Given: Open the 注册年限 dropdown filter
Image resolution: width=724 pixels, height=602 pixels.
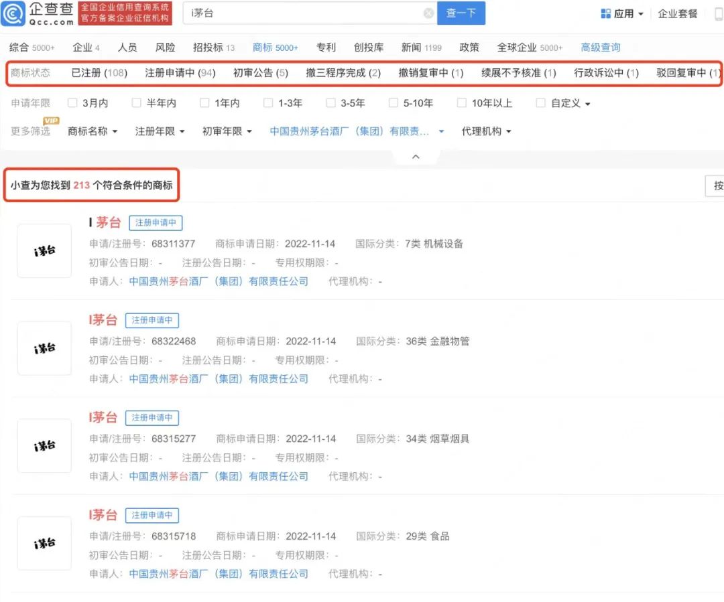Looking at the screenshot, I should (160, 131).
